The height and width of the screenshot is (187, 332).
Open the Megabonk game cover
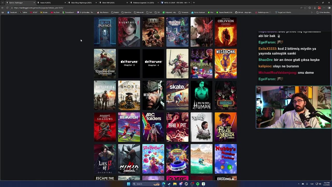(226, 64)
